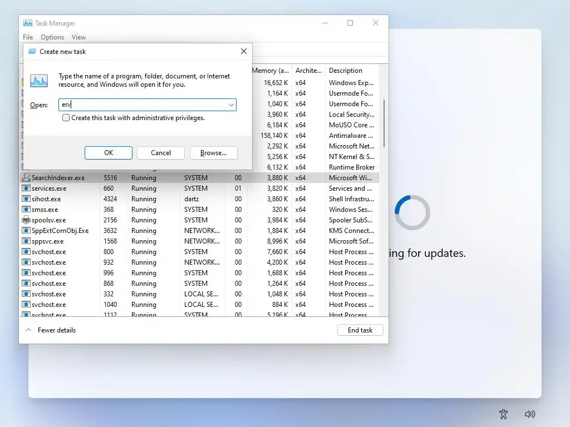Open the Accessibility icon on setup screen
Screen dimensions: 570x427
click(x=503, y=414)
